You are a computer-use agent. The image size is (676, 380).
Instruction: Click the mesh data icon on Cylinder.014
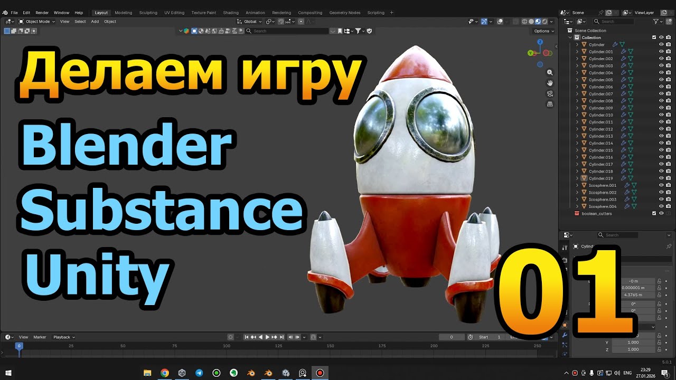coord(630,143)
